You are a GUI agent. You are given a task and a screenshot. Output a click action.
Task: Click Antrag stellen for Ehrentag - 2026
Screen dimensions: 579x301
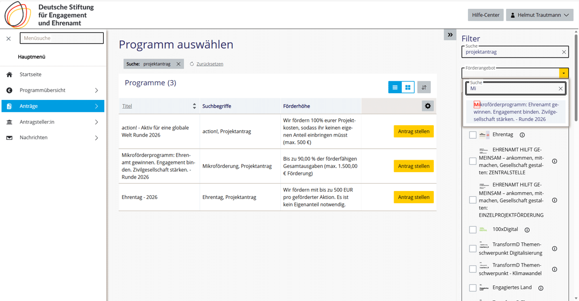(x=413, y=197)
